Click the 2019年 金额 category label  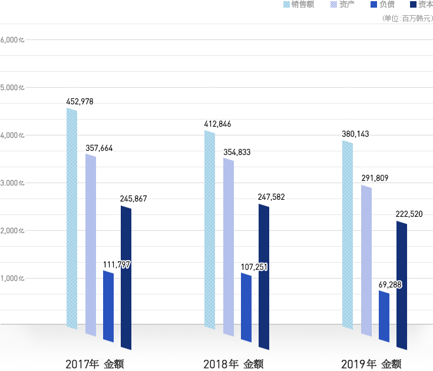371,365
